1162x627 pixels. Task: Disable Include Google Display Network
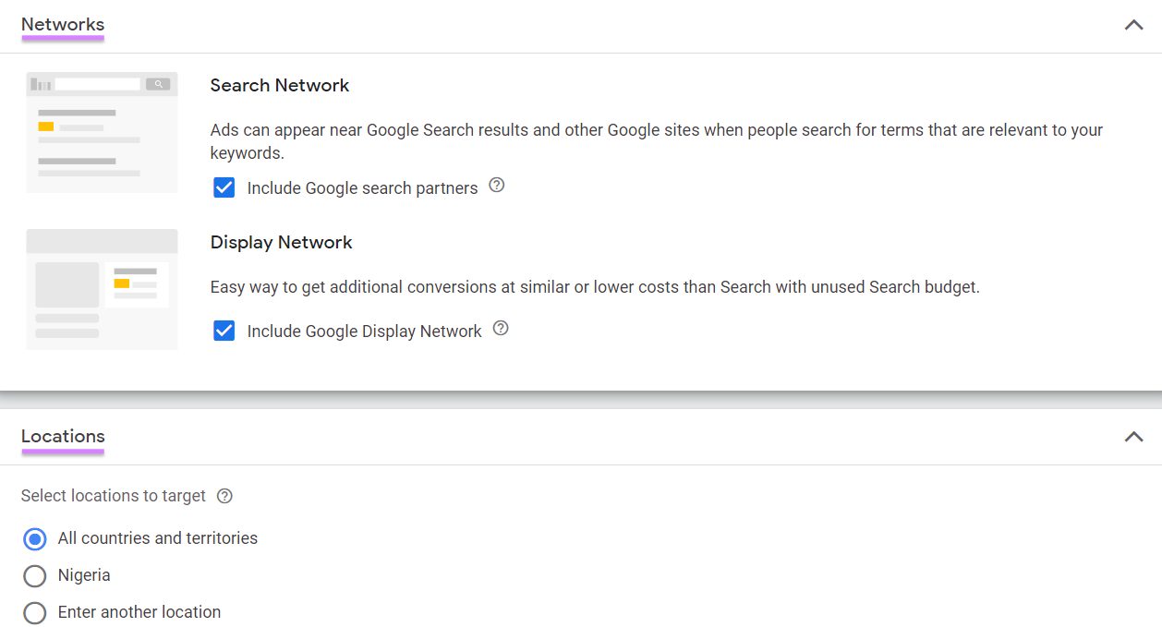[x=224, y=329]
